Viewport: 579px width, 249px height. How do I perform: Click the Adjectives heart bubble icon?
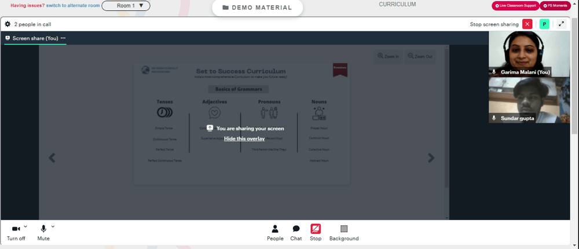tap(215, 113)
